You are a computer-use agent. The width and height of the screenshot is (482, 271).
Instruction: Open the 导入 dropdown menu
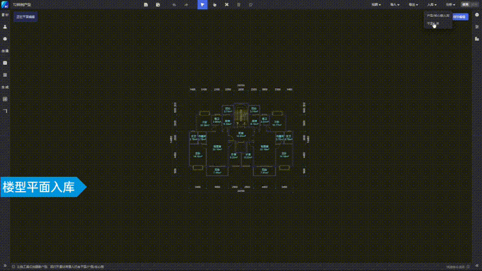(394, 4)
